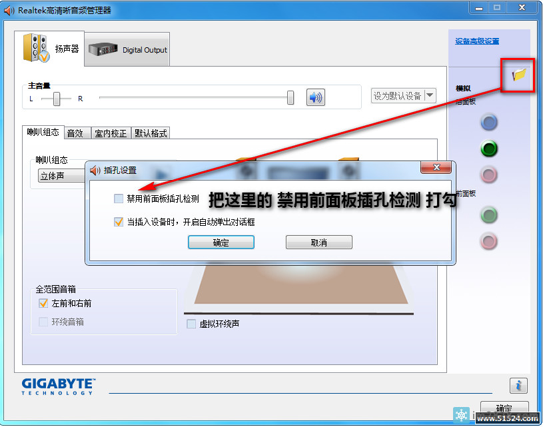The height and width of the screenshot is (427, 543).
Task: Click the pink rear panel microphone jack
Action: 489,174
